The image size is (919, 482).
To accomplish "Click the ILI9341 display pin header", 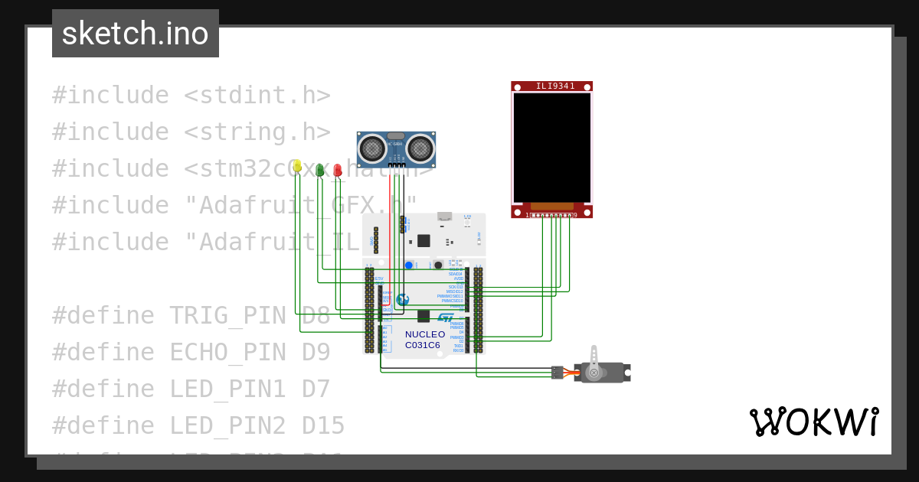I will [553, 215].
